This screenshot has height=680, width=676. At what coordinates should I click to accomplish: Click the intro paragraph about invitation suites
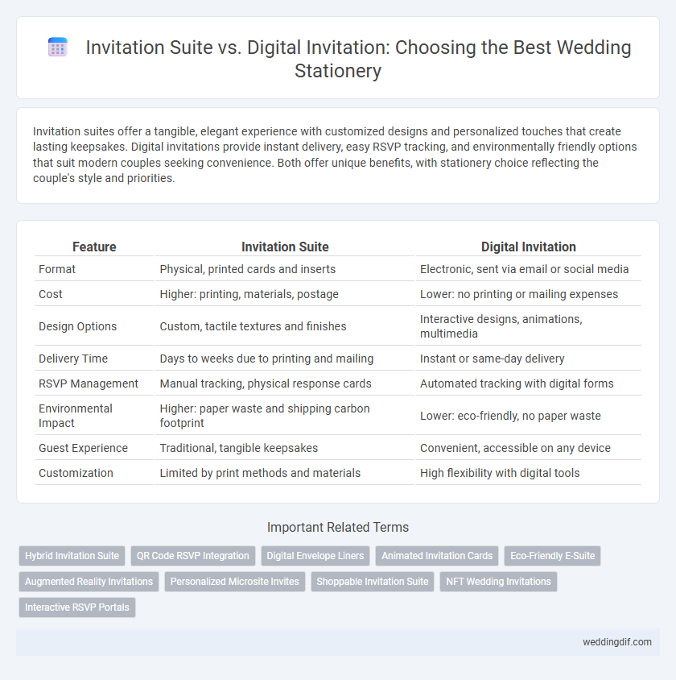click(335, 155)
